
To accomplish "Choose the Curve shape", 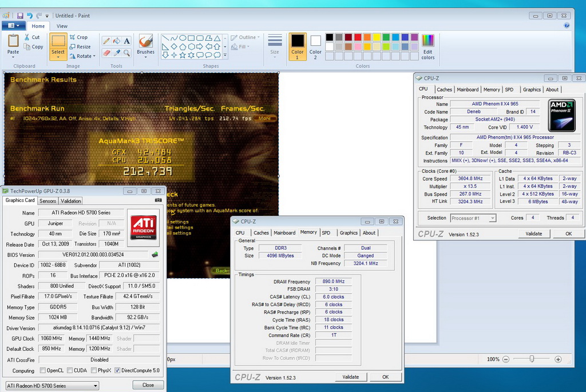I will (x=174, y=38).
